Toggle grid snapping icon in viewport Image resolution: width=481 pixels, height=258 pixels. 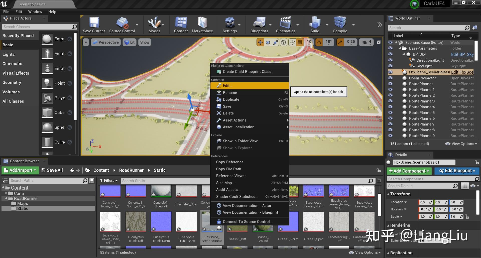coord(300,42)
